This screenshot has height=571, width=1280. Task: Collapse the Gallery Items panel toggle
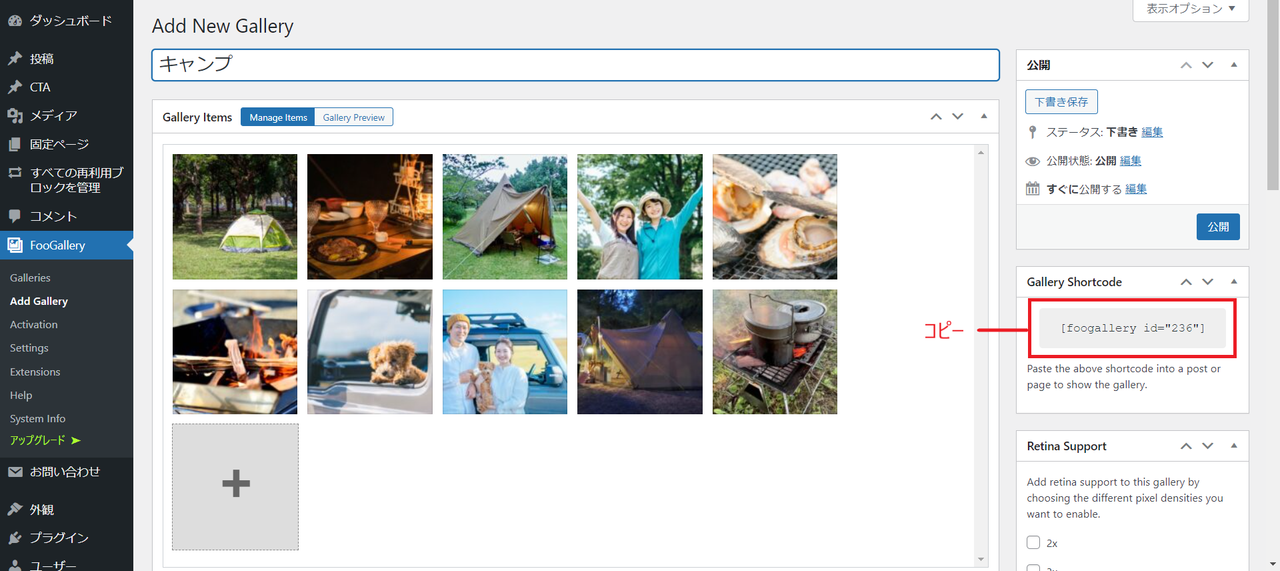pos(983,117)
